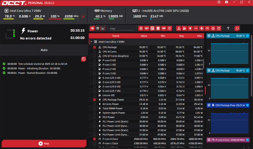Toggle the fan sensor type filter
Screen dimensions: 253x149
point(202,28)
